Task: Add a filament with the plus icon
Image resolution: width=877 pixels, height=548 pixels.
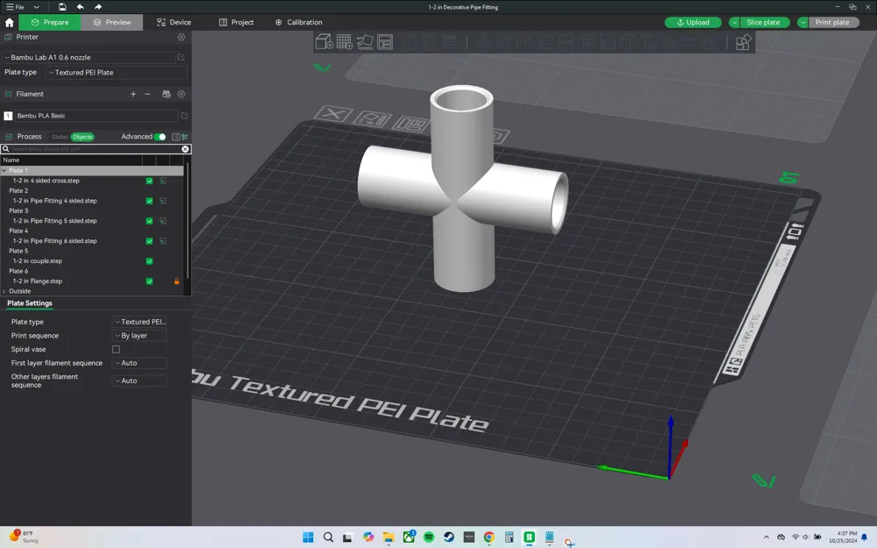Action: pos(133,94)
